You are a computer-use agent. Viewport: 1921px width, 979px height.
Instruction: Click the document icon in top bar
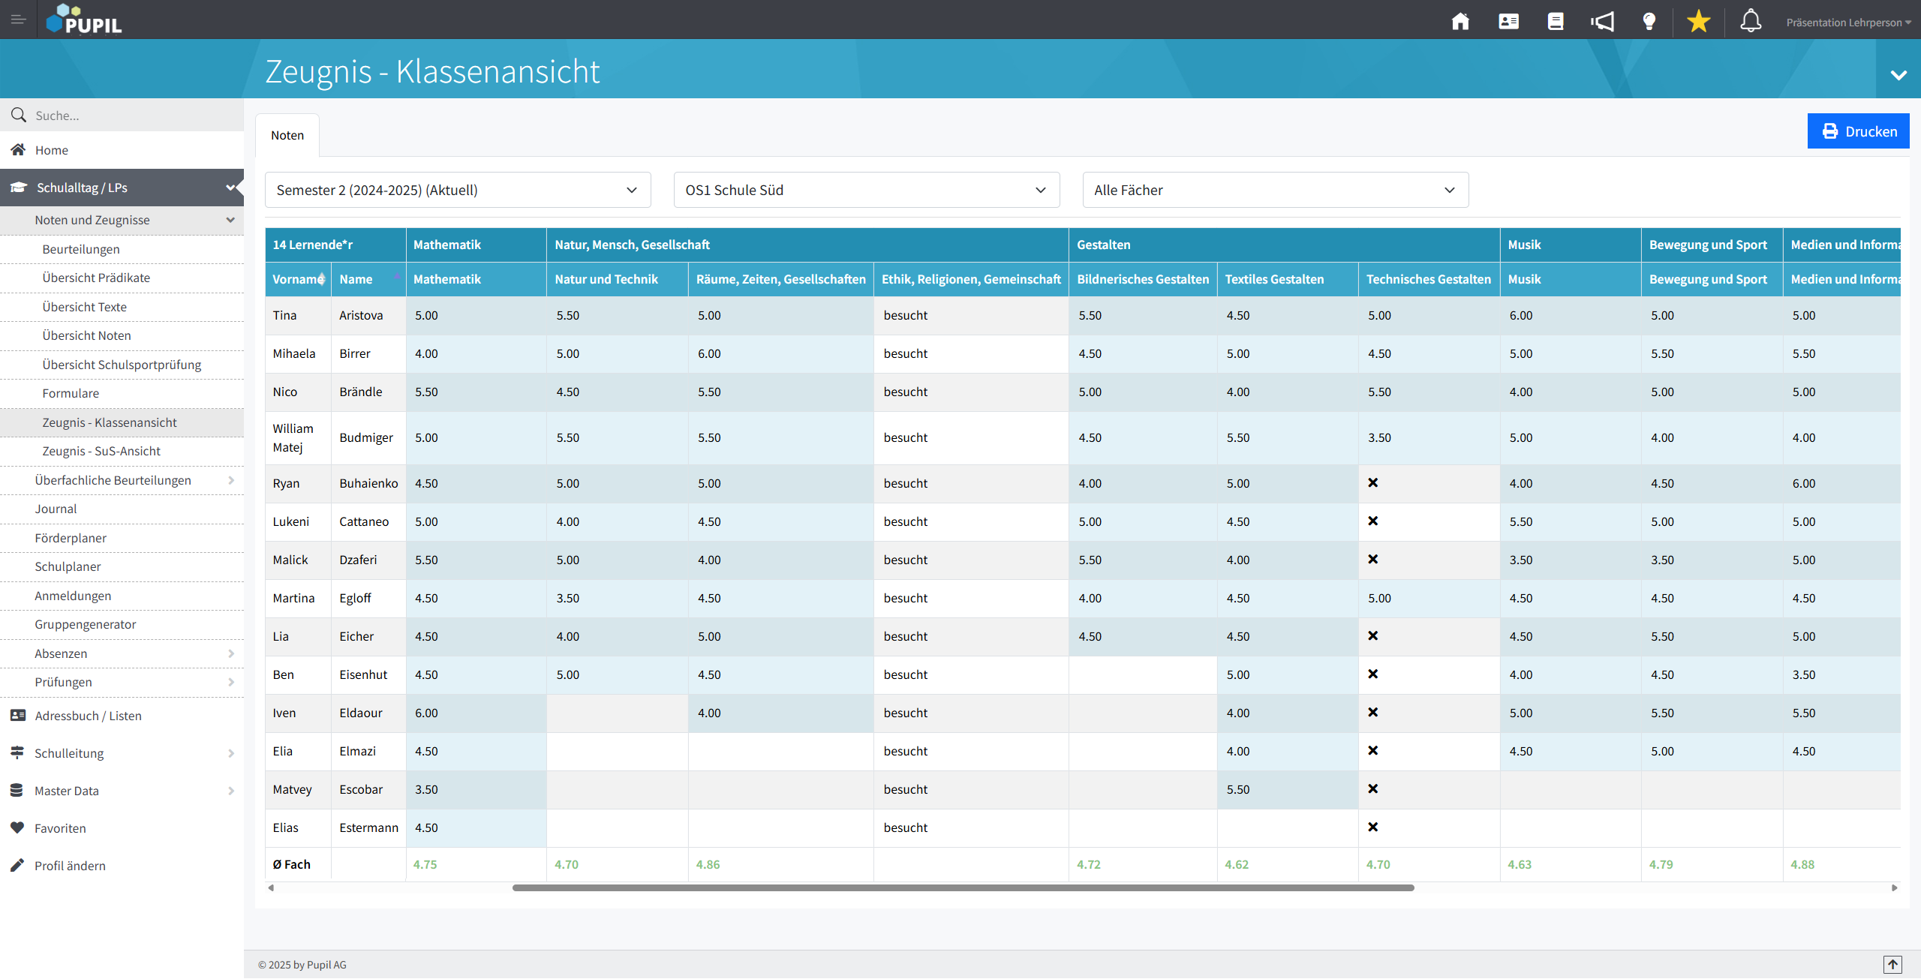tap(1555, 21)
